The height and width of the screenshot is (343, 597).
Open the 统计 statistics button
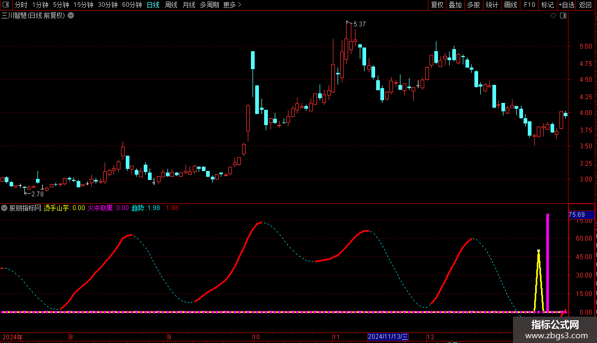[492, 5]
